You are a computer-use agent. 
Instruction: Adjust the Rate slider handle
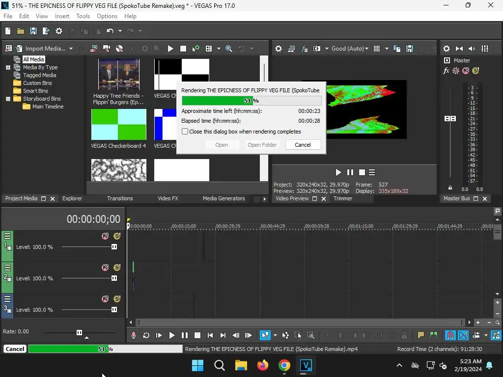(x=79, y=332)
